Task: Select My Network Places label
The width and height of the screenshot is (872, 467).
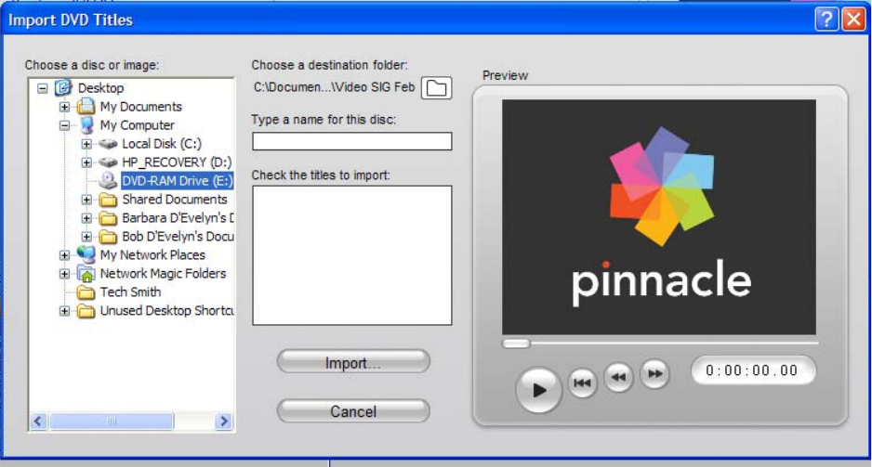Action: 152,255
